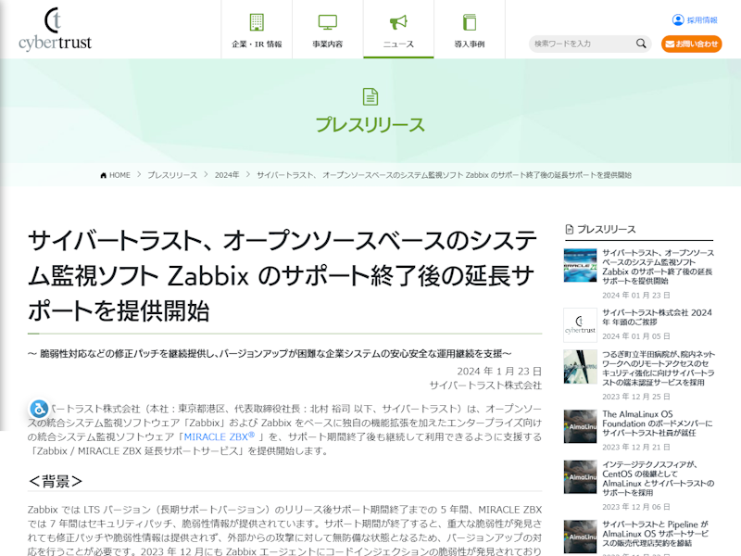
Task: Open the 2024年 breadcrumb link
Action: (x=227, y=175)
